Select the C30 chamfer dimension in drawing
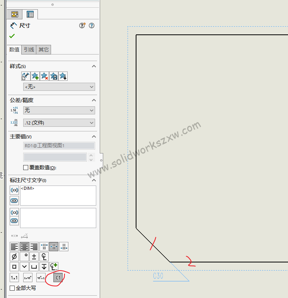Viewport: 288px width, 298px height. (158, 276)
